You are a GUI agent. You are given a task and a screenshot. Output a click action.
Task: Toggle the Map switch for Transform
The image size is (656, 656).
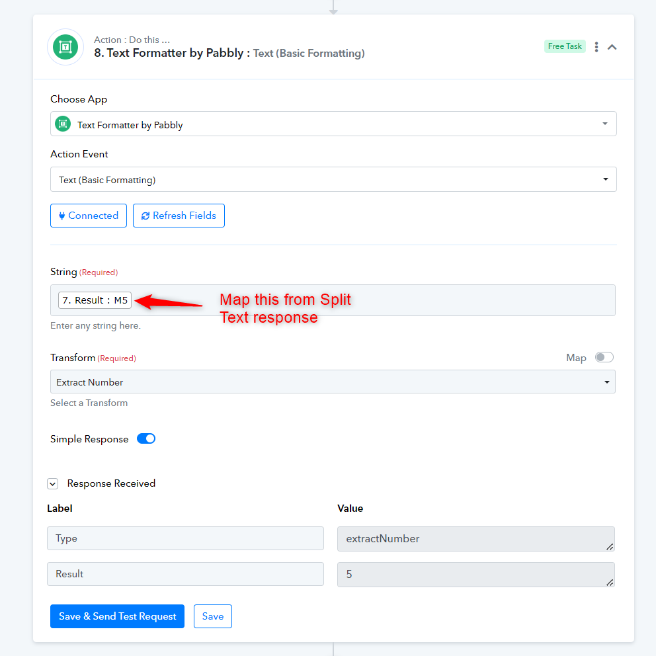click(604, 357)
